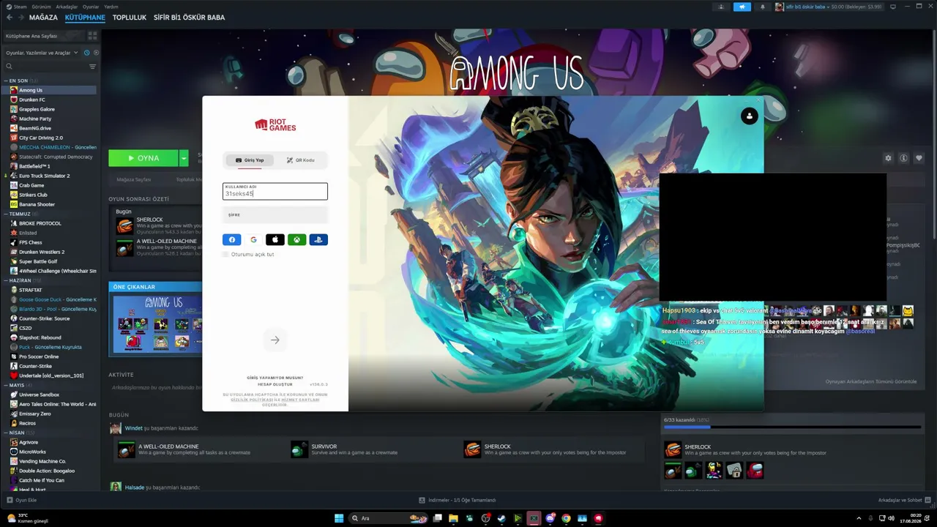This screenshot has height=527, width=937.
Task: Sign in with Facebook in Riot login
Action: pos(232,239)
